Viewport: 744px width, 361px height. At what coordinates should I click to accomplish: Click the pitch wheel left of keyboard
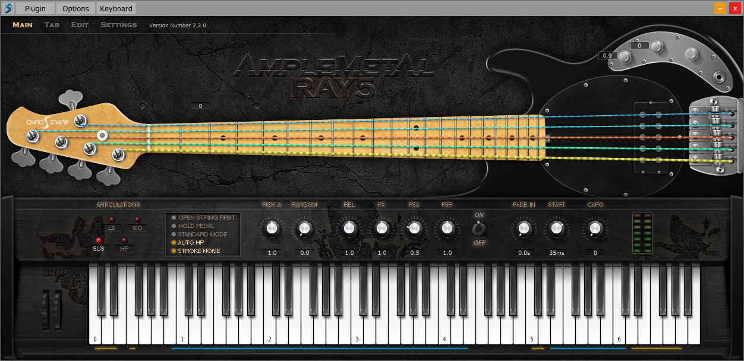pos(45,309)
